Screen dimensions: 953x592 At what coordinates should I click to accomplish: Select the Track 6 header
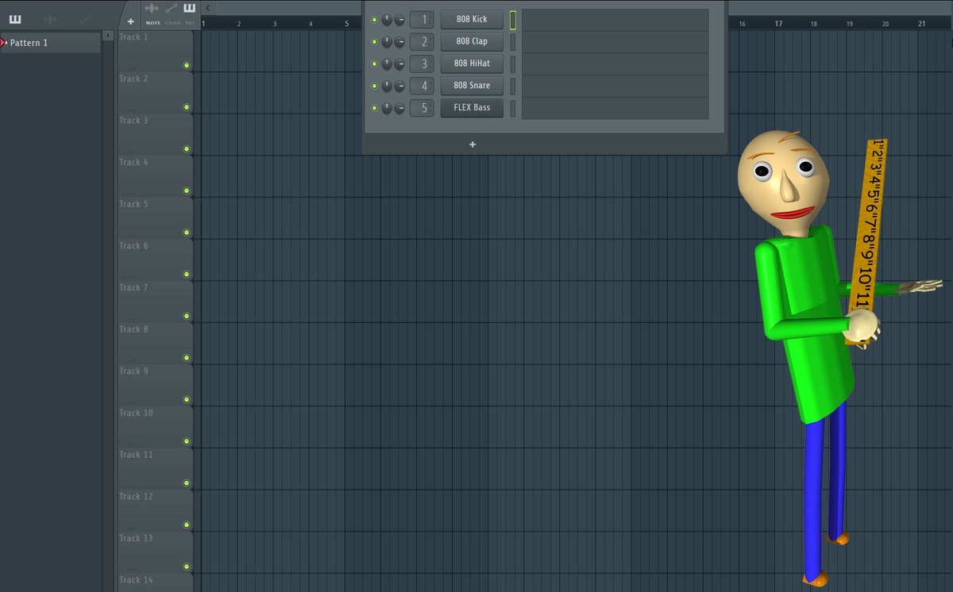(155, 259)
